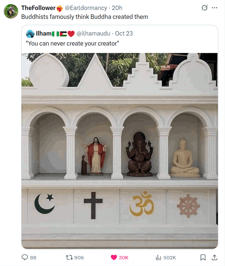Click the flaming heart emoji beside TheFollower

(x=59, y=8)
